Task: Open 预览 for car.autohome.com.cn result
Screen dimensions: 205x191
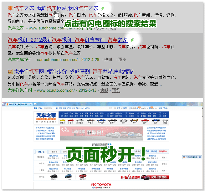Action: (x=122, y=60)
